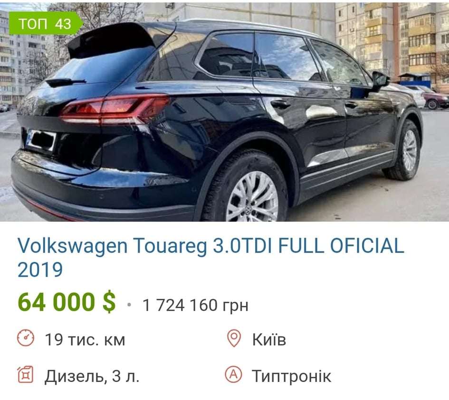Image resolution: width=449 pixels, height=400 pixels.
Task: Open the Volkswagen Touareg 3.0TDI listing title
Action: click(211, 257)
